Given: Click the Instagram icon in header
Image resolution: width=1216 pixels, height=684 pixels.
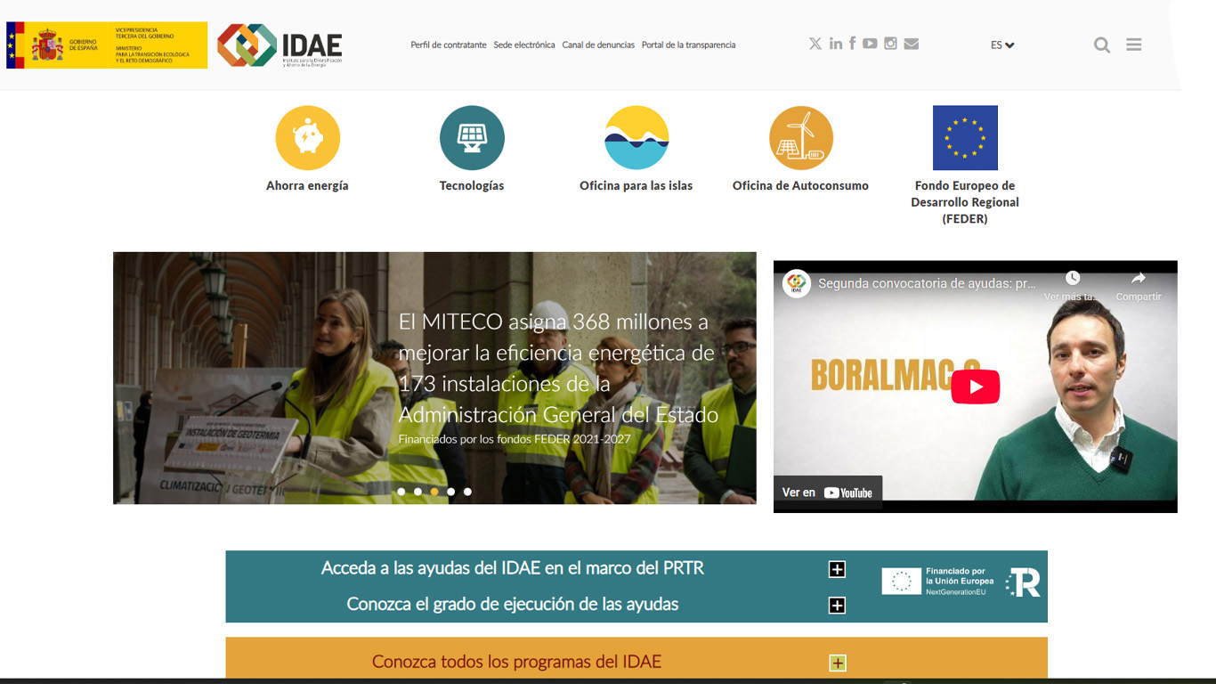Looking at the screenshot, I should click(890, 44).
